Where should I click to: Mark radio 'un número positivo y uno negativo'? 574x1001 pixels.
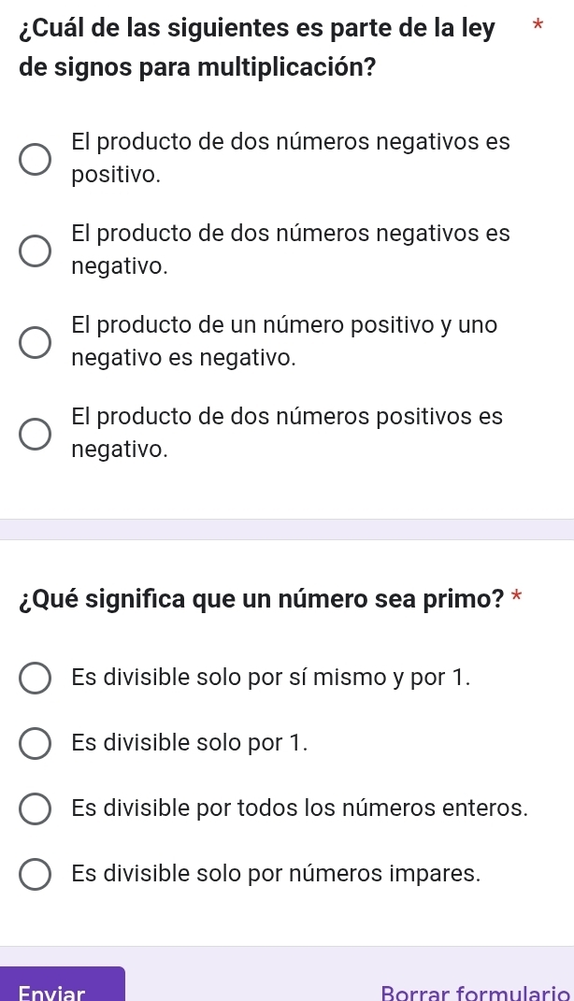(36, 342)
